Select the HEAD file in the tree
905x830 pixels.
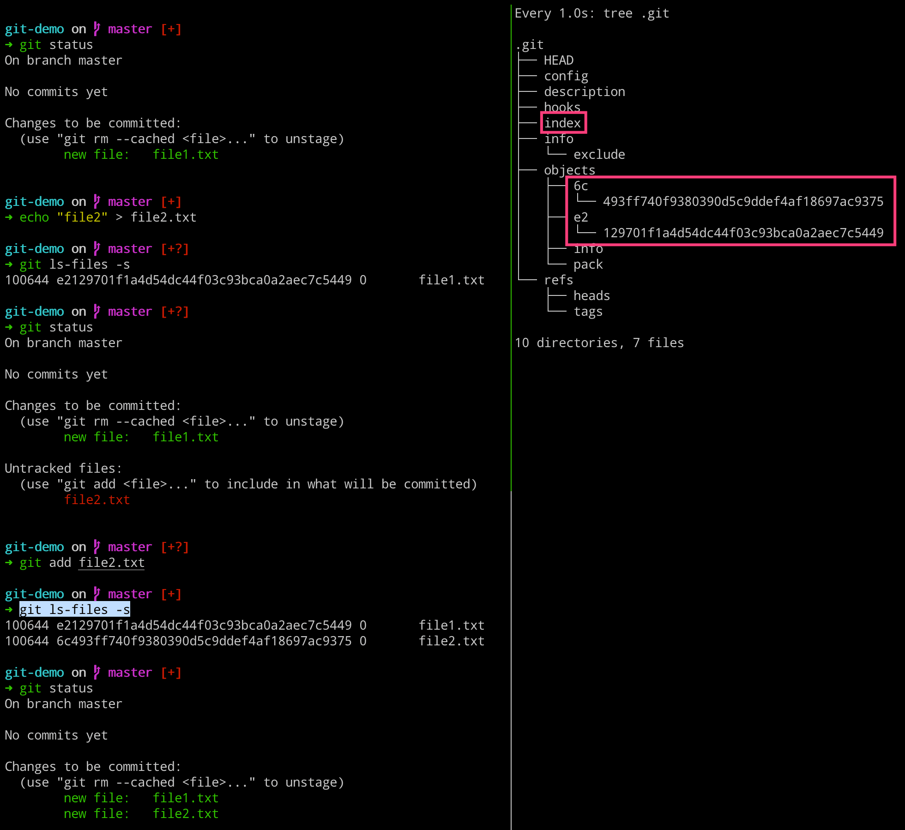click(x=559, y=60)
